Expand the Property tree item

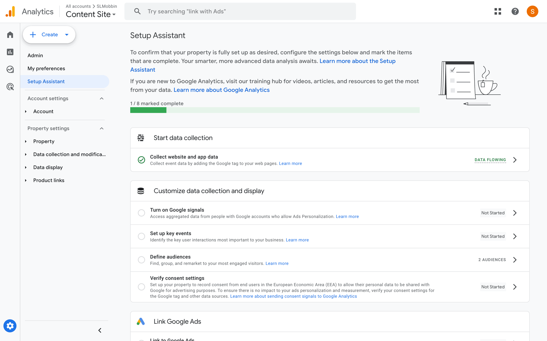pyautogui.click(x=26, y=142)
